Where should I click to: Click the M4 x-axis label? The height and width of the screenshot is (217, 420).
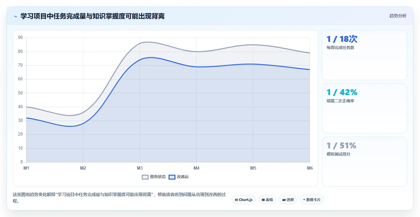tap(196, 168)
